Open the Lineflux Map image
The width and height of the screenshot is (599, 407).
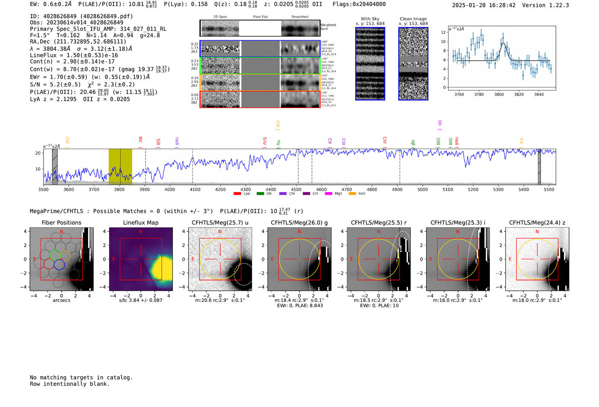[x=141, y=259]
